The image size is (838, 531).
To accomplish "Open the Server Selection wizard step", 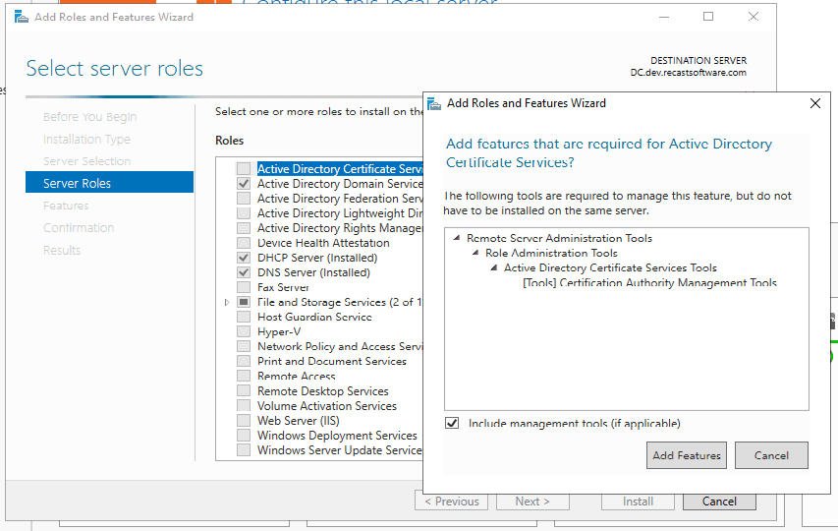I will coord(86,161).
